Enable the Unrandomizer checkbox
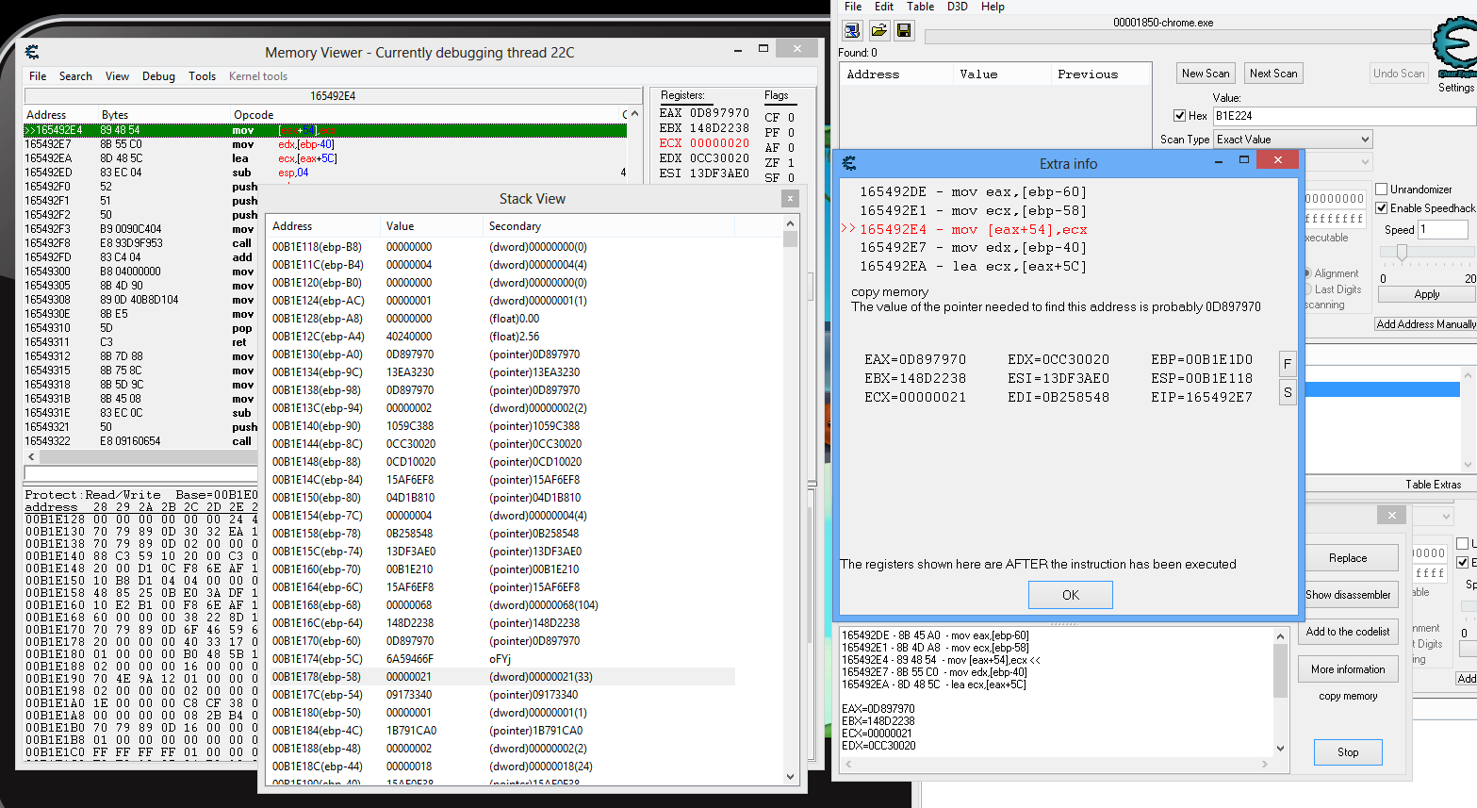Screen dimensions: 1477x808 coord(1382,190)
